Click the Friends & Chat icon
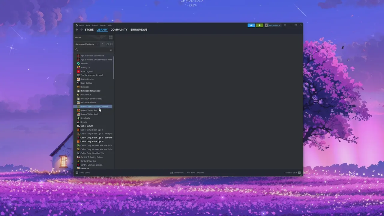384x216 pixels. (x=299, y=173)
